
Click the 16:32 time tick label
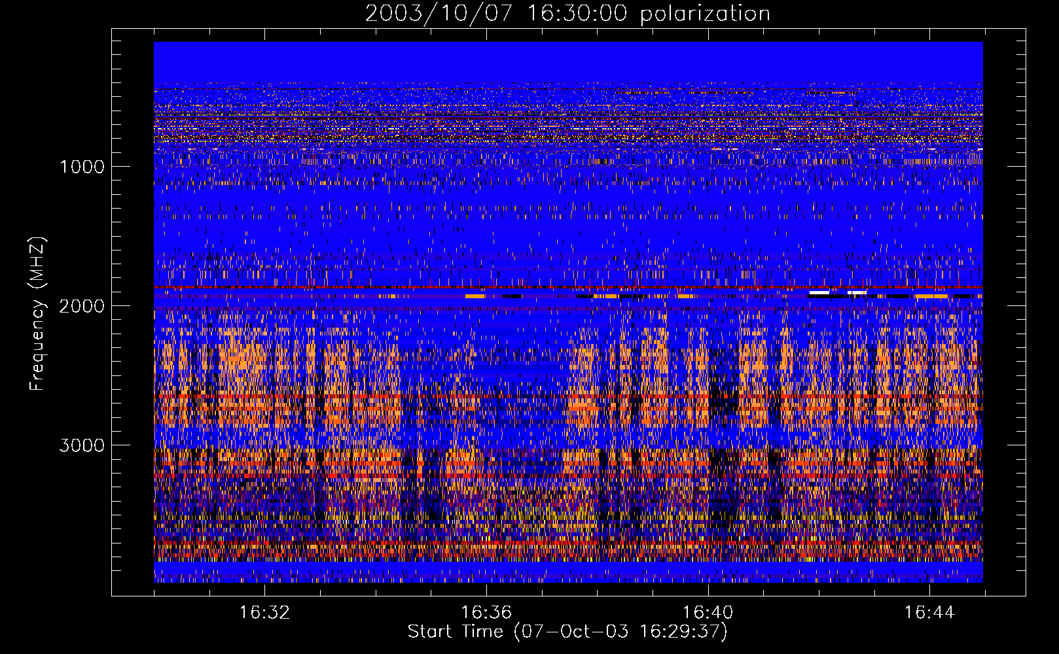[264, 613]
